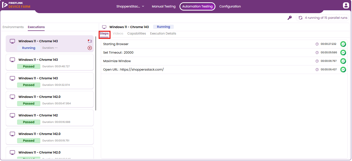Image resolution: width=352 pixels, height=161 pixels.
Task: Select the Starting Browser step row
Action: coord(224,44)
